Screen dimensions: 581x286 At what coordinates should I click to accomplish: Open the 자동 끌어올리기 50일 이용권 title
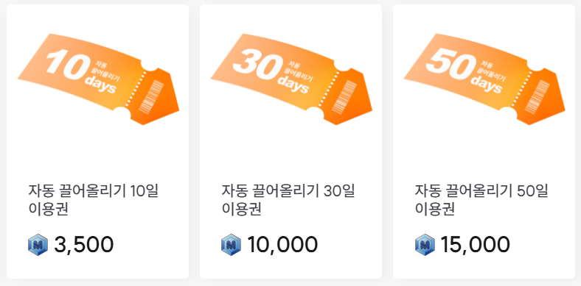(481, 200)
